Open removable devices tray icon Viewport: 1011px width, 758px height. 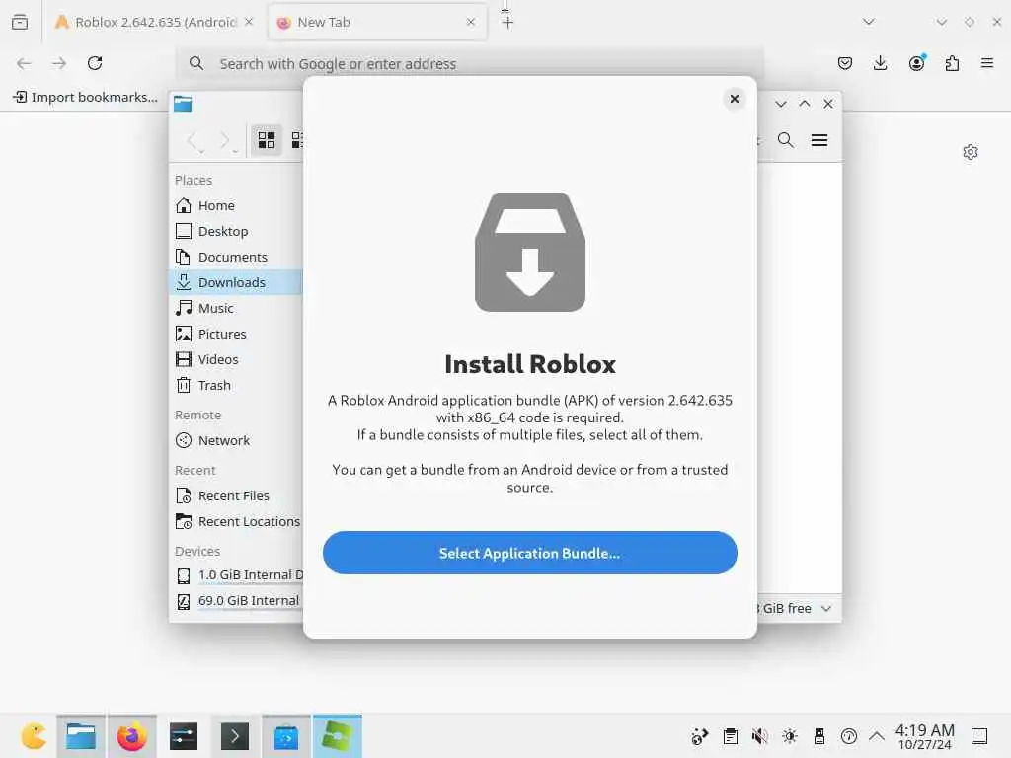818,736
